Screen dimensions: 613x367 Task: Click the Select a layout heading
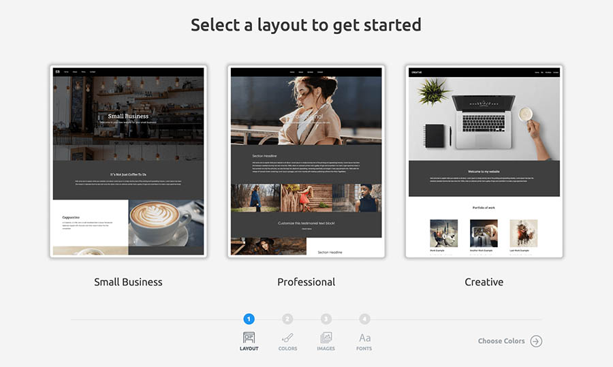pos(306,25)
